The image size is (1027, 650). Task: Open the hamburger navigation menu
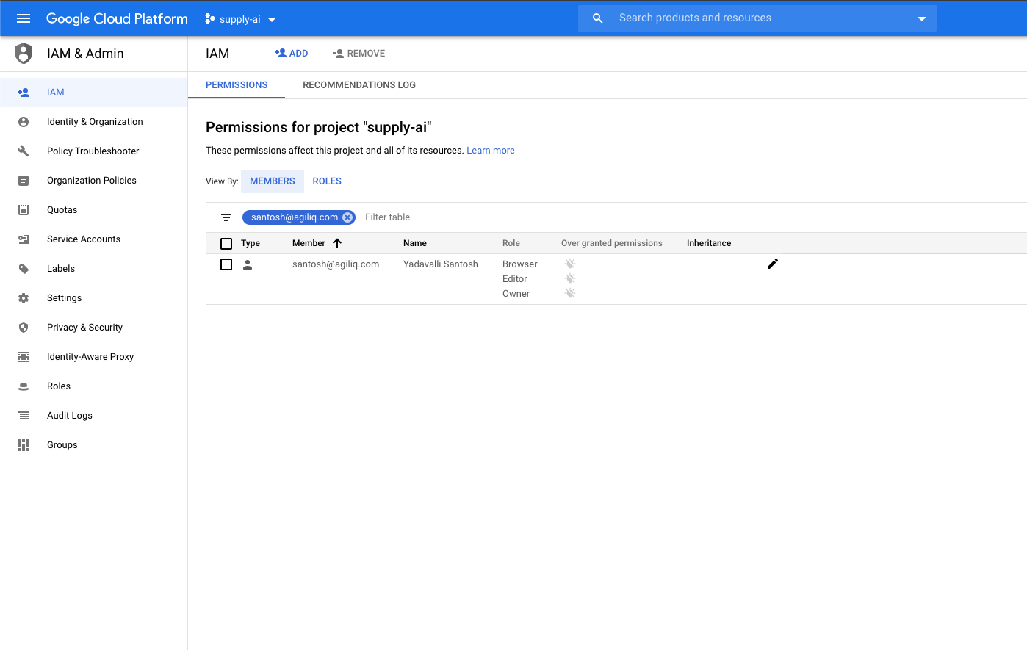[x=24, y=18]
